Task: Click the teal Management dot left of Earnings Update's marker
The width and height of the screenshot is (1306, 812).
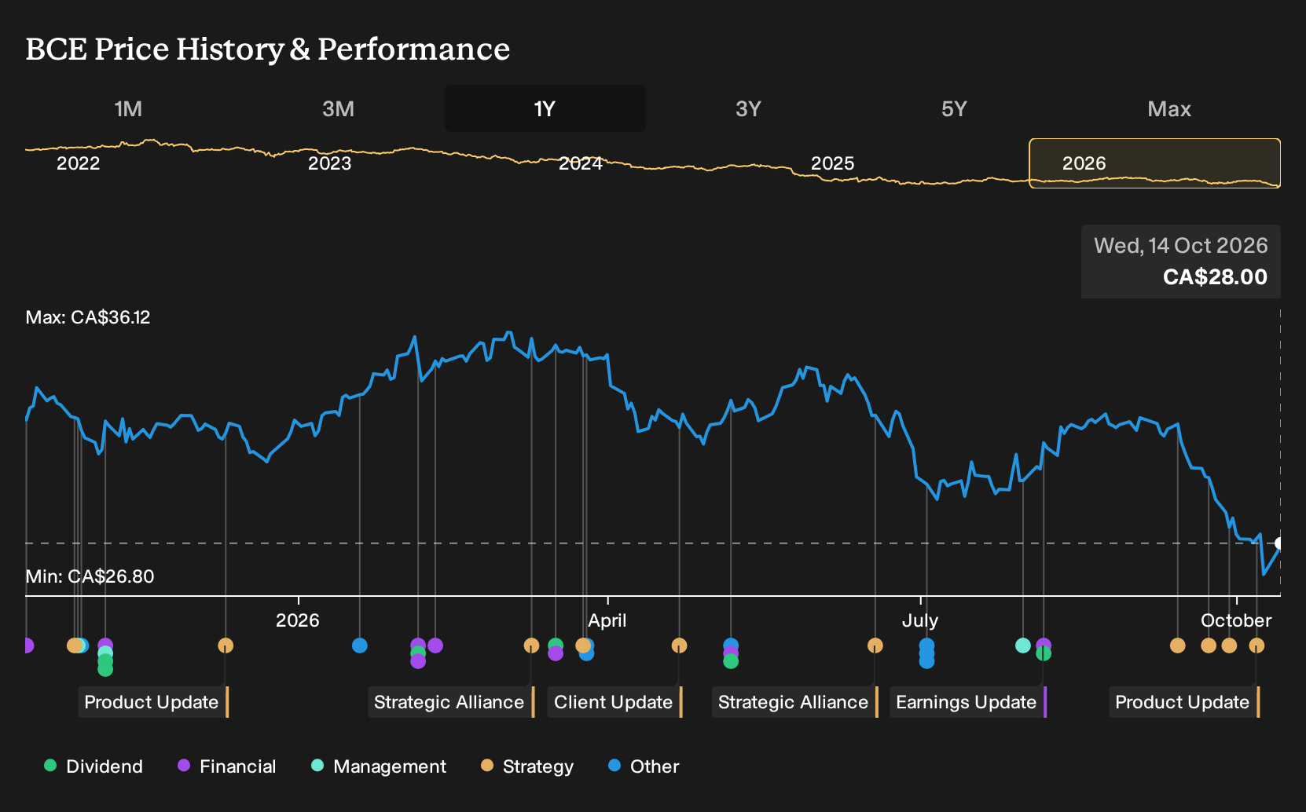Action: click(1023, 646)
